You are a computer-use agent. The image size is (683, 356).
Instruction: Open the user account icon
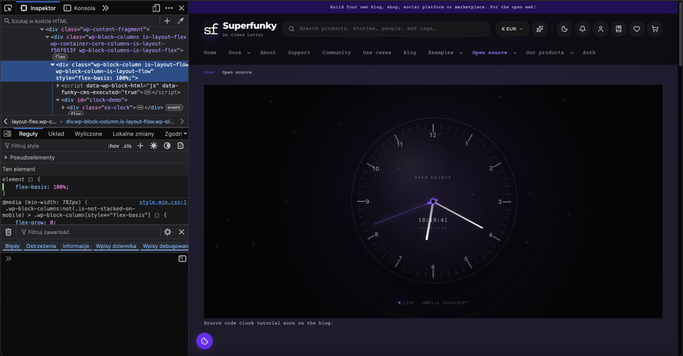[x=600, y=29]
